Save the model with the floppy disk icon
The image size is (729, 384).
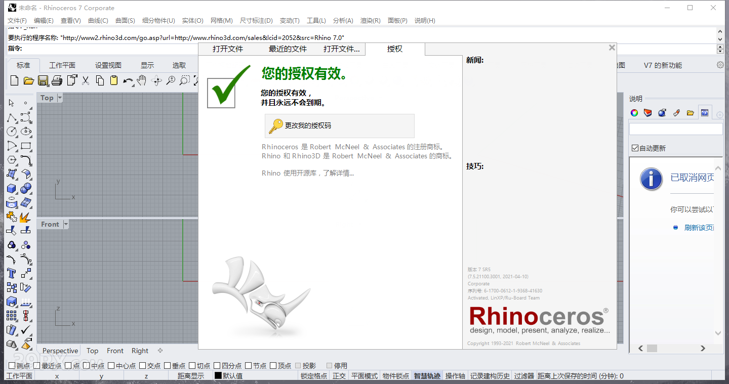tap(43, 80)
